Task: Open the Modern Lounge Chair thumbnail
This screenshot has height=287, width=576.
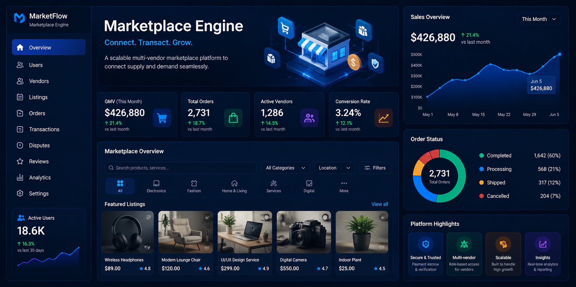Action: coord(186,232)
